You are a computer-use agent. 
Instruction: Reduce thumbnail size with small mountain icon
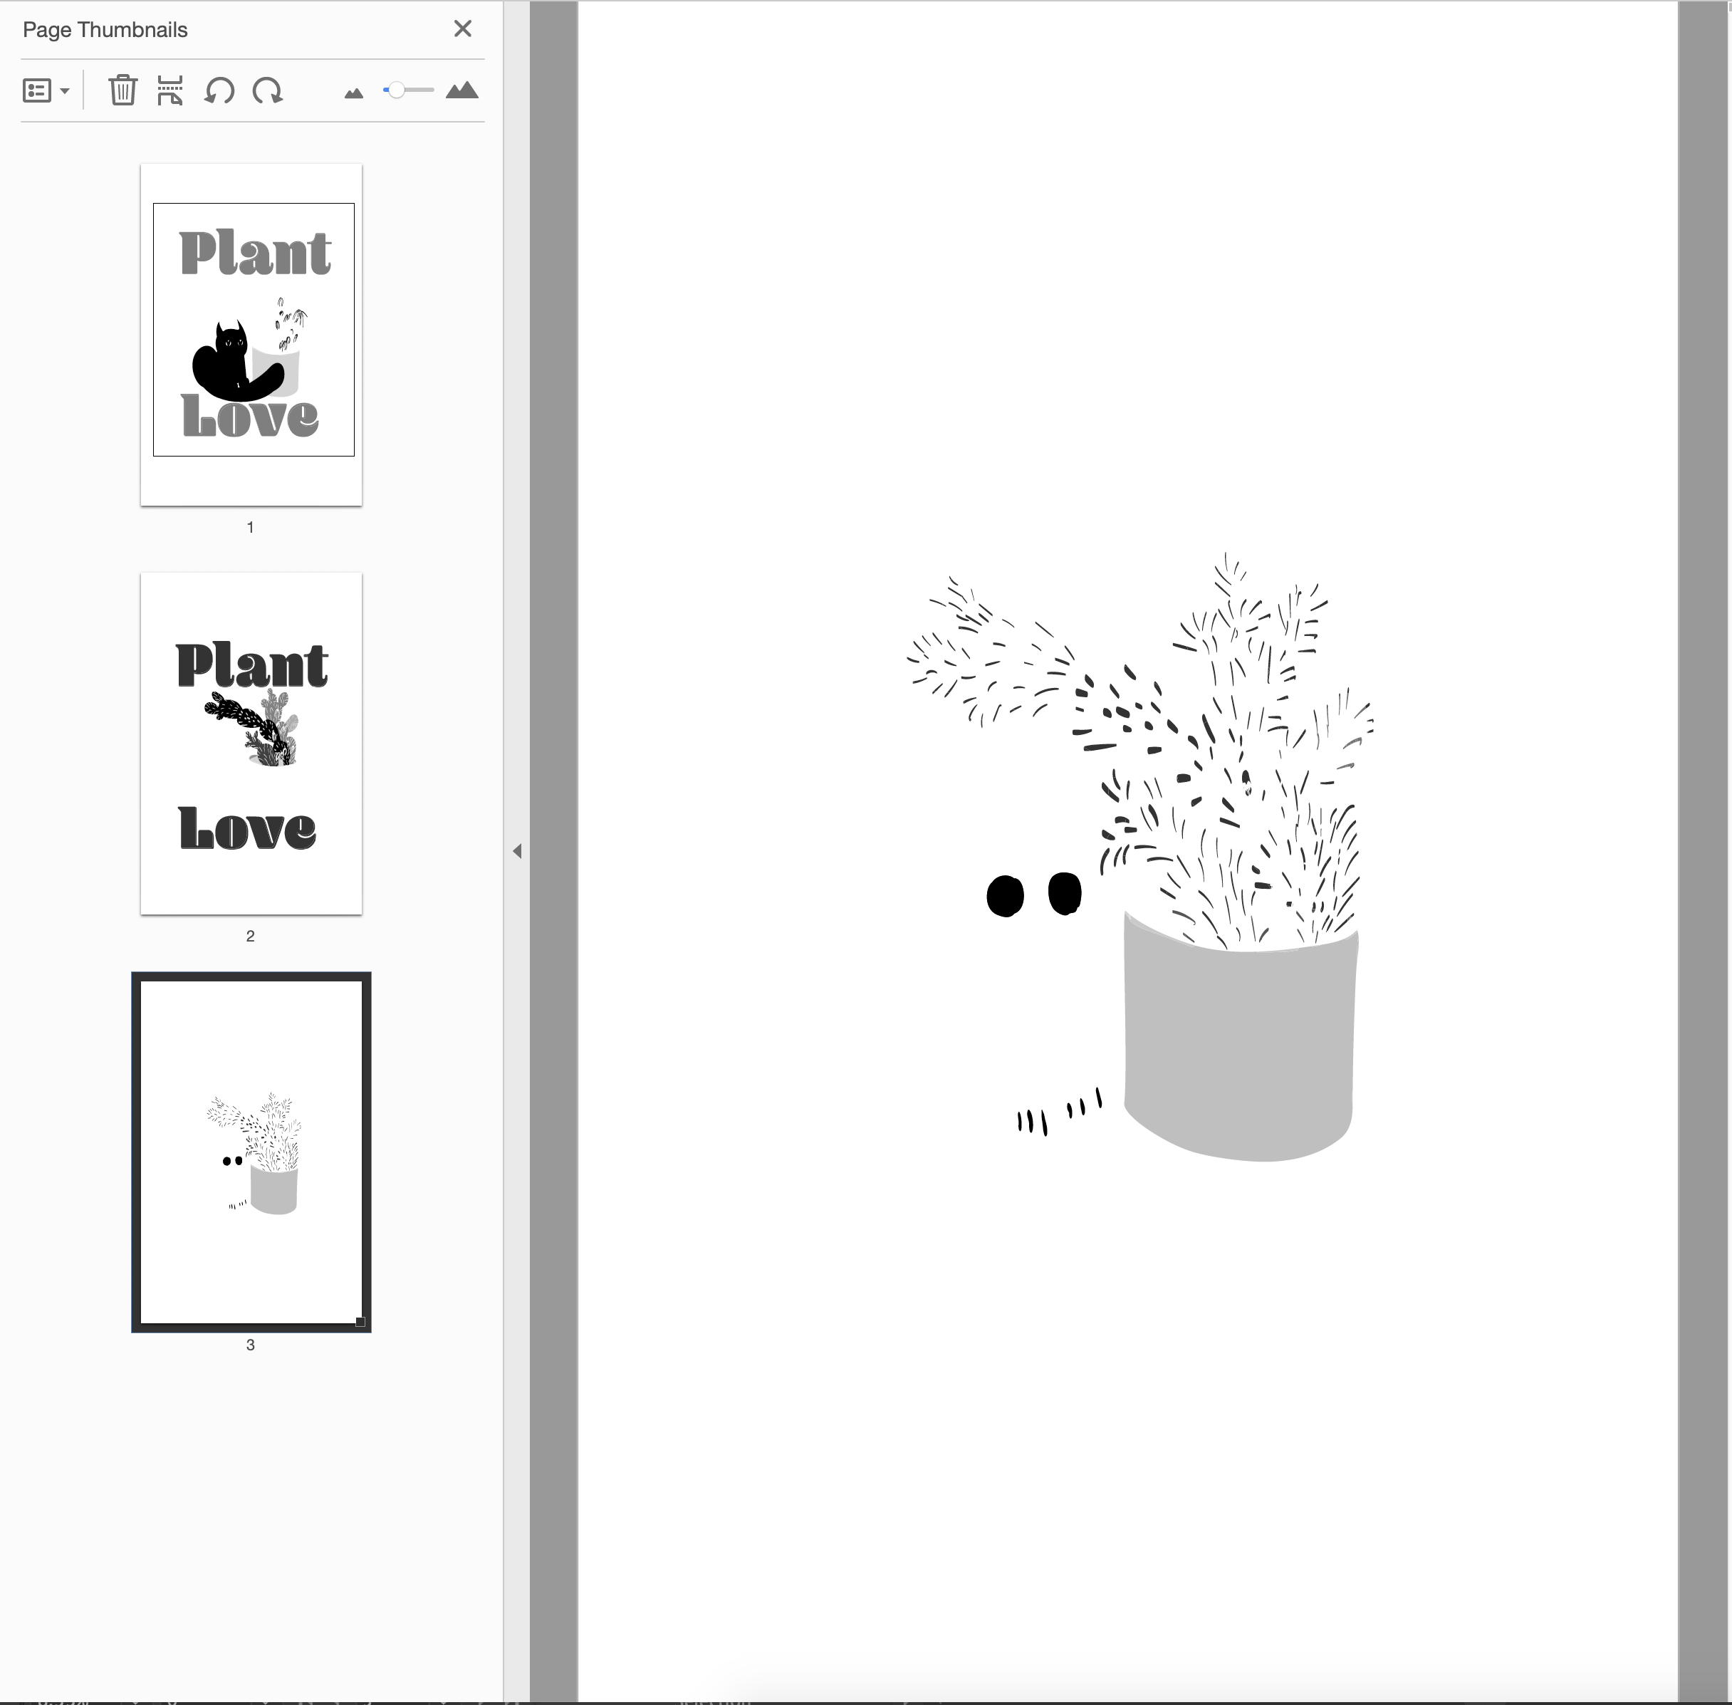click(354, 93)
